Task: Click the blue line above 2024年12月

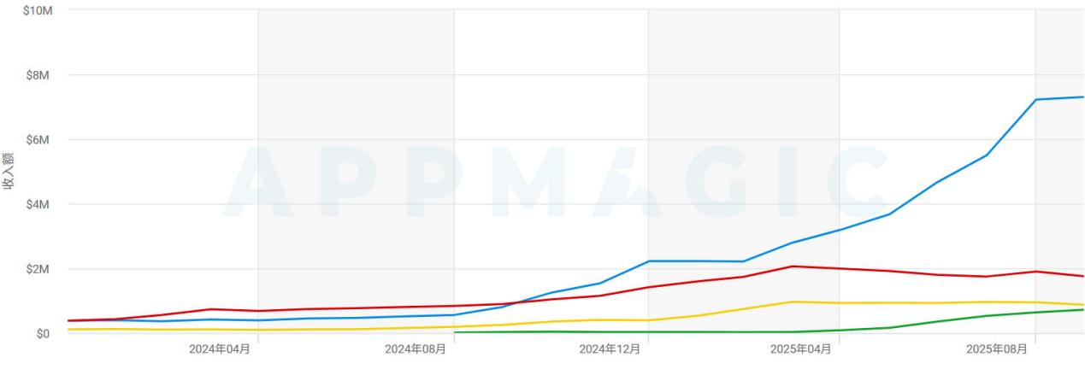Action: [648, 261]
